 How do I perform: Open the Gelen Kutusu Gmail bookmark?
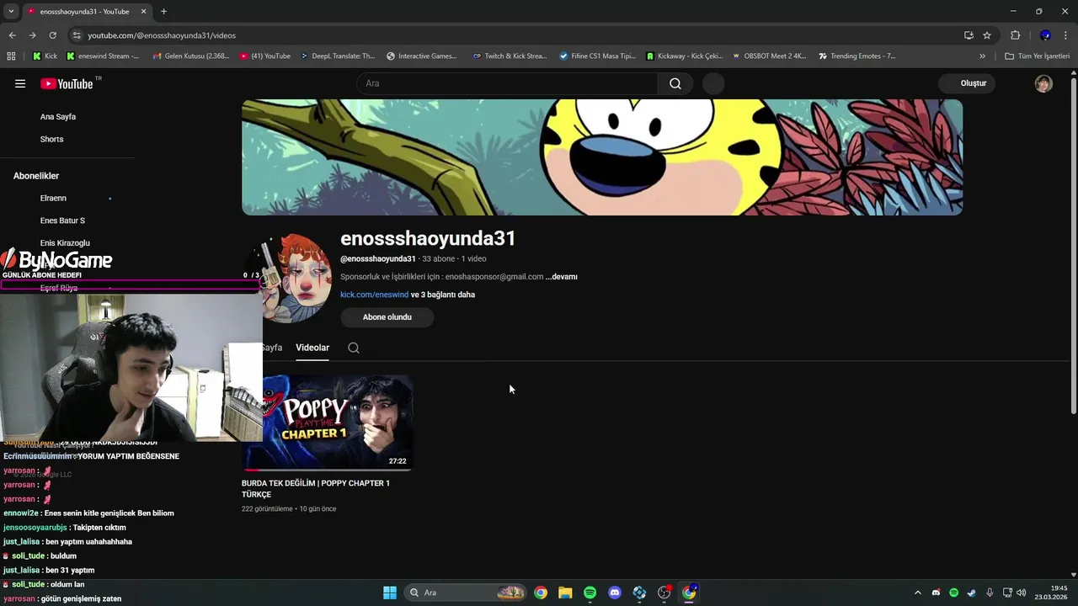point(190,56)
